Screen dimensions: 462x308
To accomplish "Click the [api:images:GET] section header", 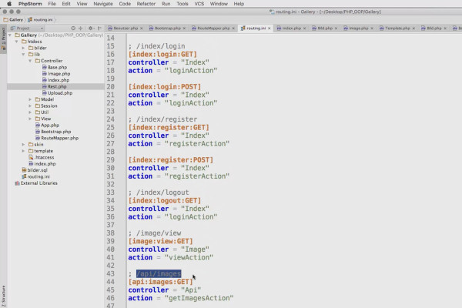I will (x=161, y=282).
